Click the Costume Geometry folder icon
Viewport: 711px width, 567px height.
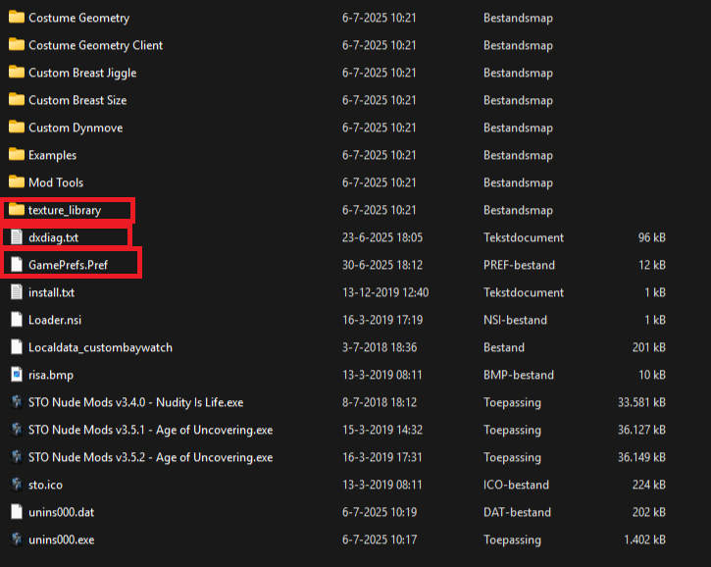[16, 18]
